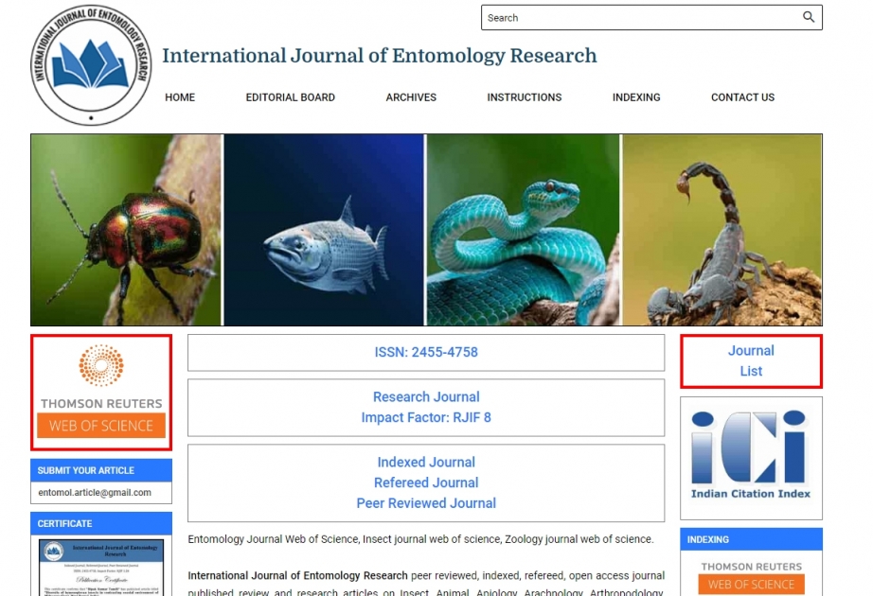Open the Indian Citation Index logo
Screen dimensions: 873x596
[751, 455]
